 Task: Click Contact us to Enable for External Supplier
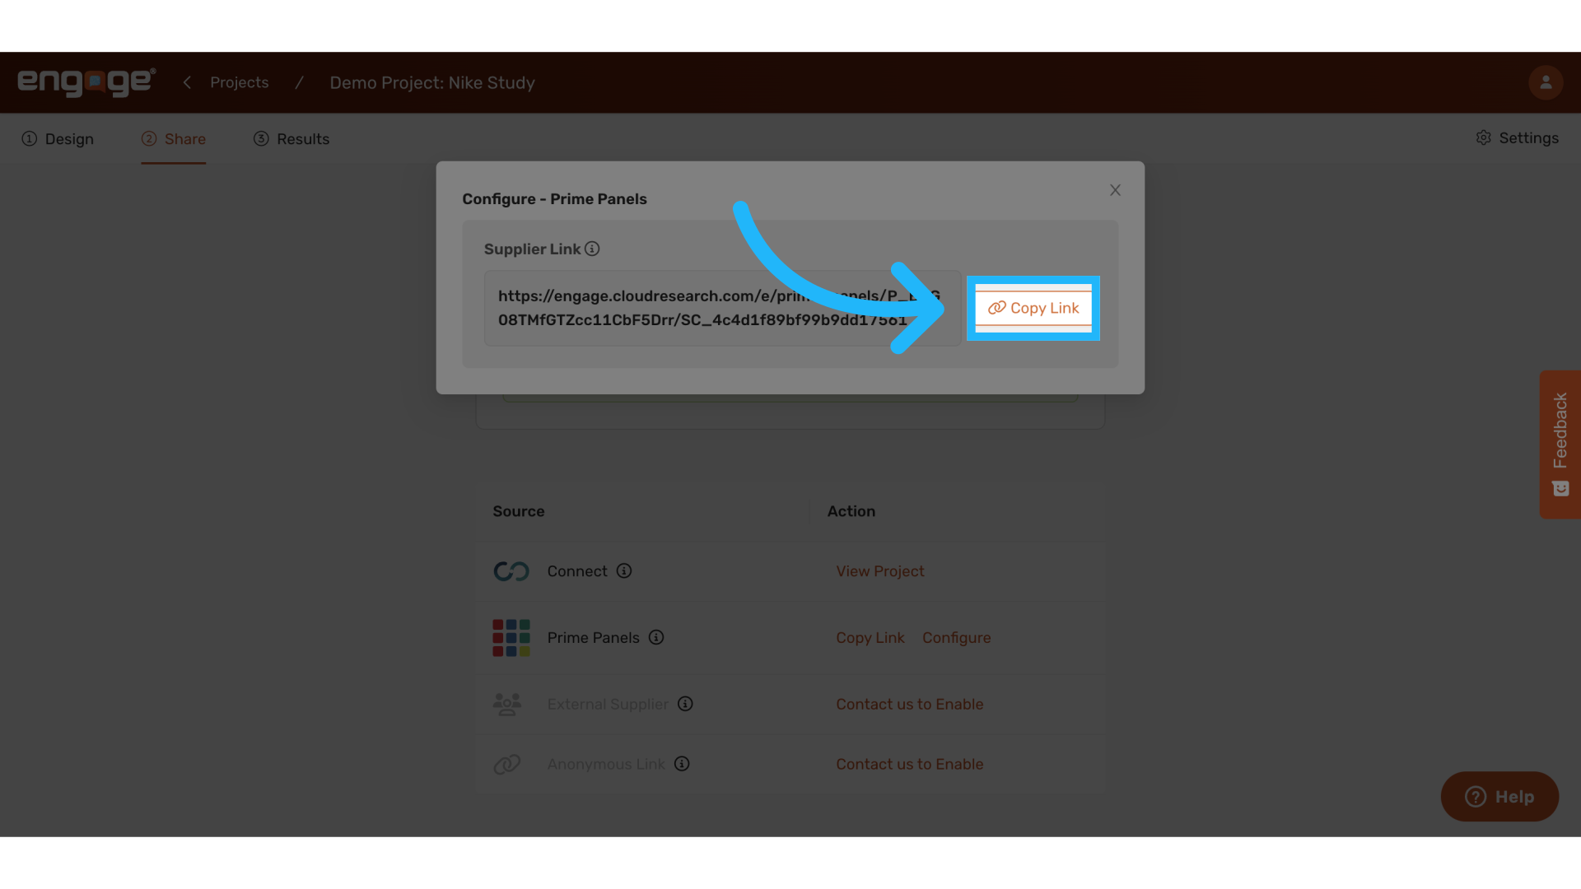[x=909, y=705]
